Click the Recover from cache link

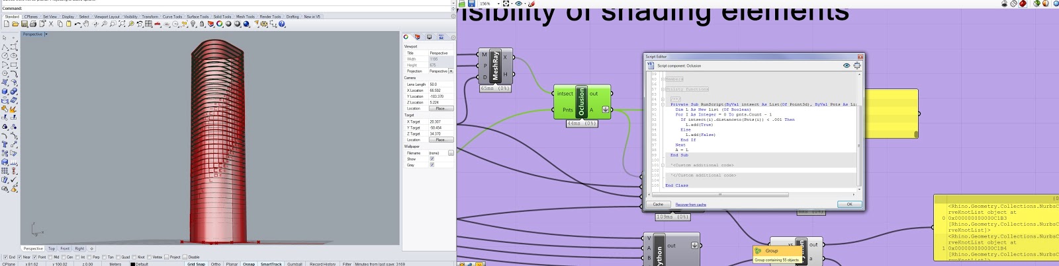[x=690, y=205]
